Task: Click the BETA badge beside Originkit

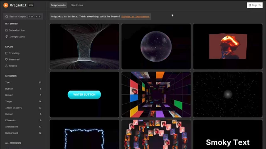Action: [31, 5]
